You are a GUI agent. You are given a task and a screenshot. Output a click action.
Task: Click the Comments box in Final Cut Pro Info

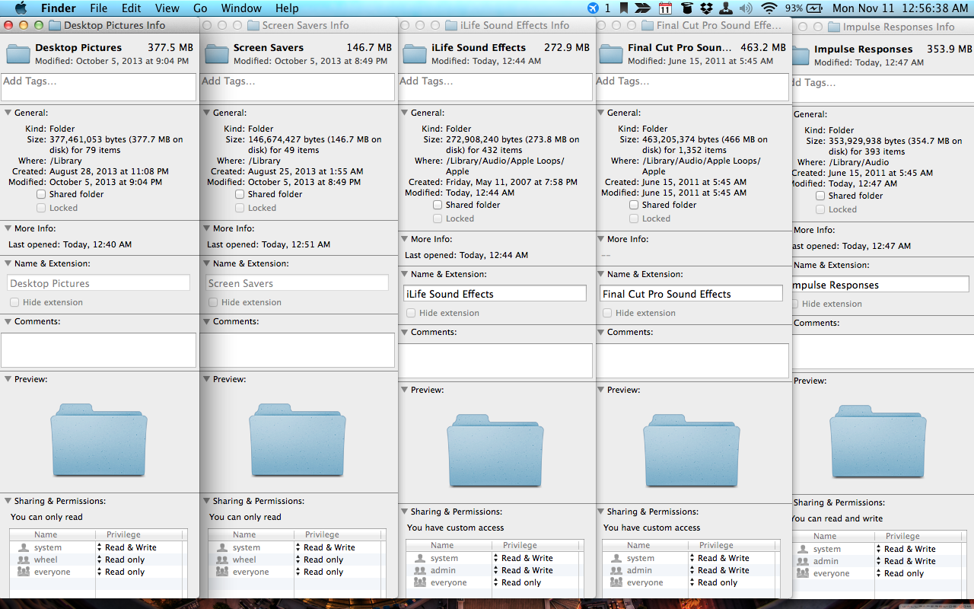pyautogui.click(x=693, y=361)
